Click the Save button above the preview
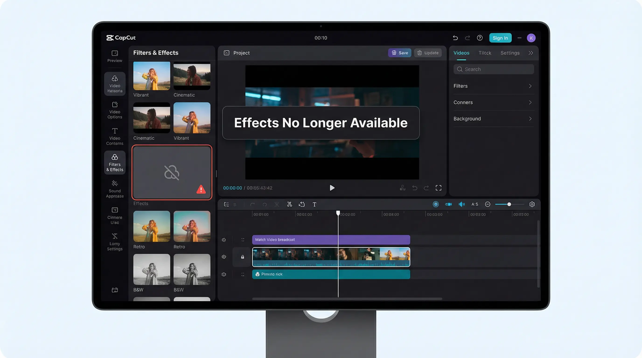Image resolution: width=642 pixels, height=358 pixels. coord(399,52)
